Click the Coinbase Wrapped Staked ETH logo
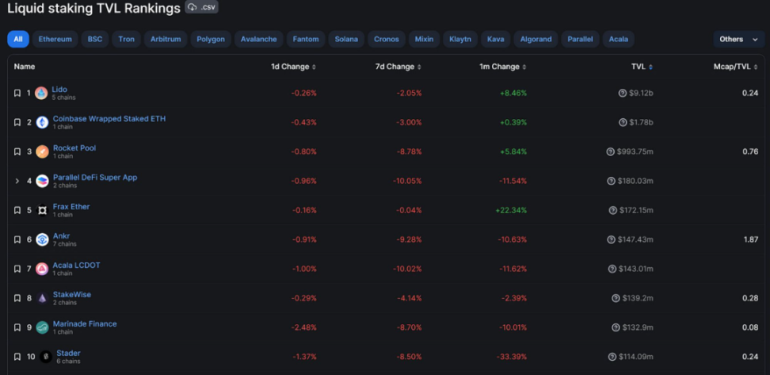The height and width of the screenshot is (375, 770). (42, 122)
